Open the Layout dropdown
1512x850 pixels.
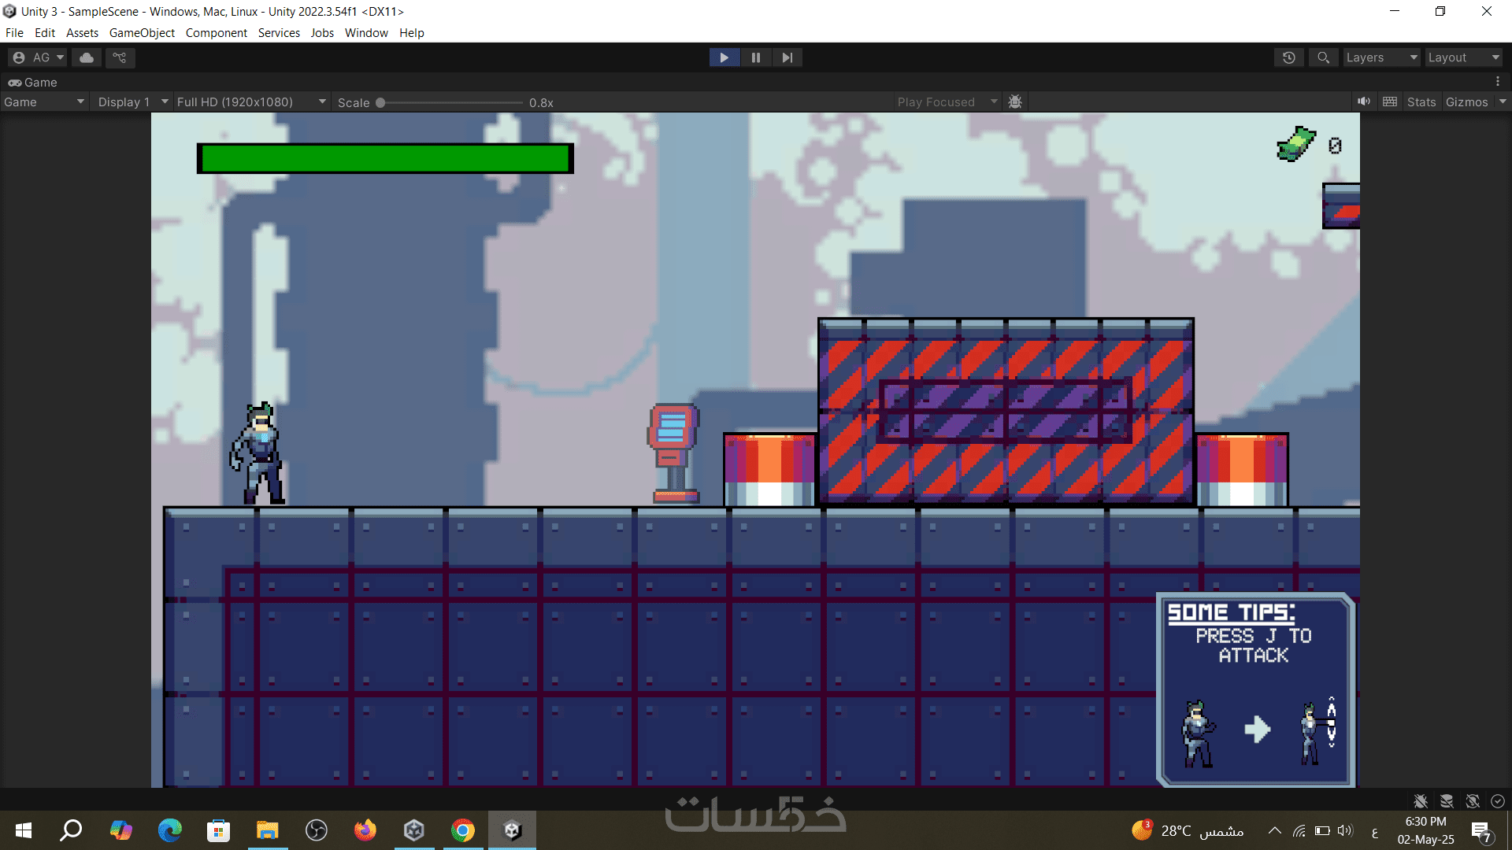pyautogui.click(x=1463, y=57)
